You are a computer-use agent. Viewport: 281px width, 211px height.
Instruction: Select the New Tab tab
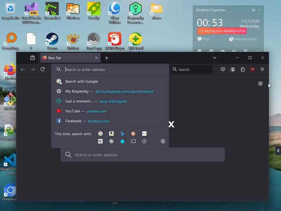pos(70,58)
